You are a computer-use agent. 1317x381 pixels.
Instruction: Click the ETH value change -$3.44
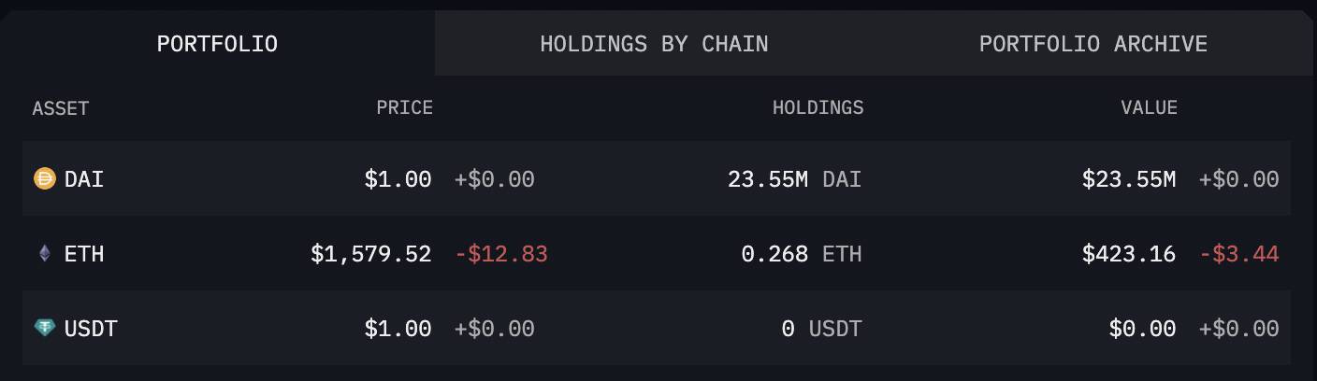1239,253
